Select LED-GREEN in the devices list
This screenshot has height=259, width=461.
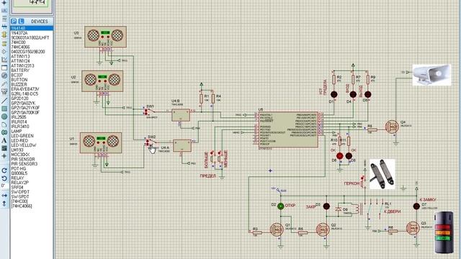tap(32, 136)
